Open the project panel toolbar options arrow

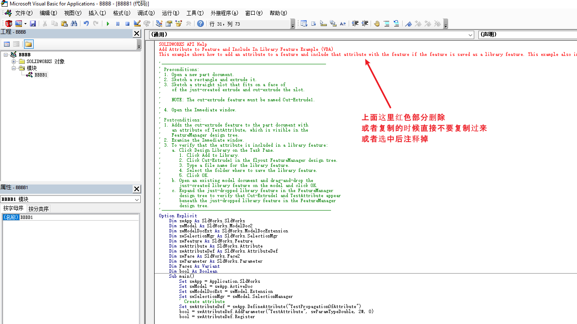(x=139, y=44)
